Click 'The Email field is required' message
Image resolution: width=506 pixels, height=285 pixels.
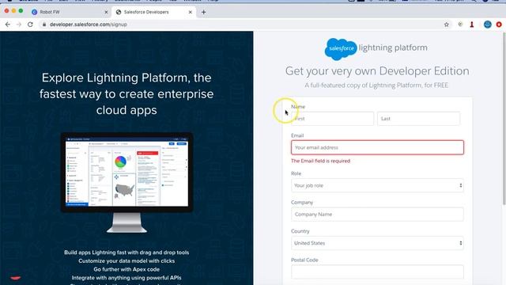click(320, 161)
